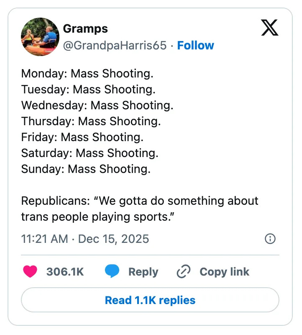Like the tweet with the heart icon
Viewport: 302px width, 335px height.
coord(30,272)
